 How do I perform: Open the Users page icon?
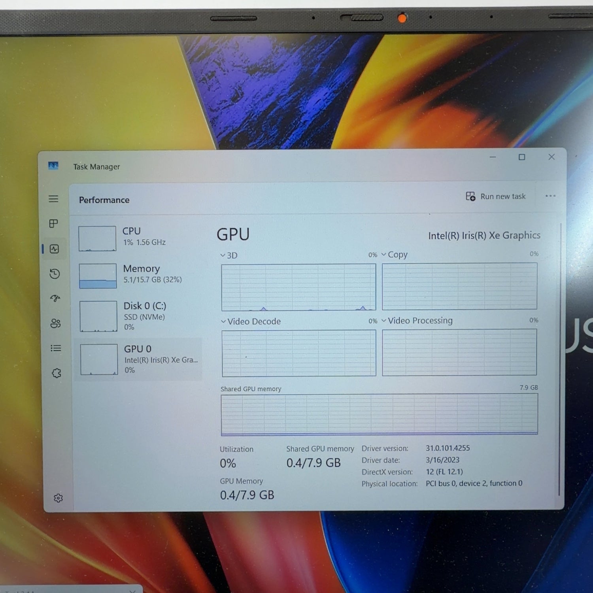tap(56, 323)
